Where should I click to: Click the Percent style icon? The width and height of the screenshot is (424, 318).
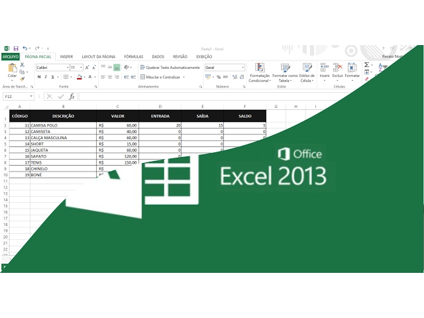pos(219,78)
